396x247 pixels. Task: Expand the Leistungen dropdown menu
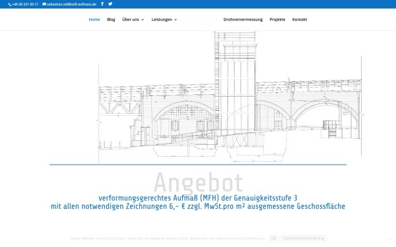[164, 19]
